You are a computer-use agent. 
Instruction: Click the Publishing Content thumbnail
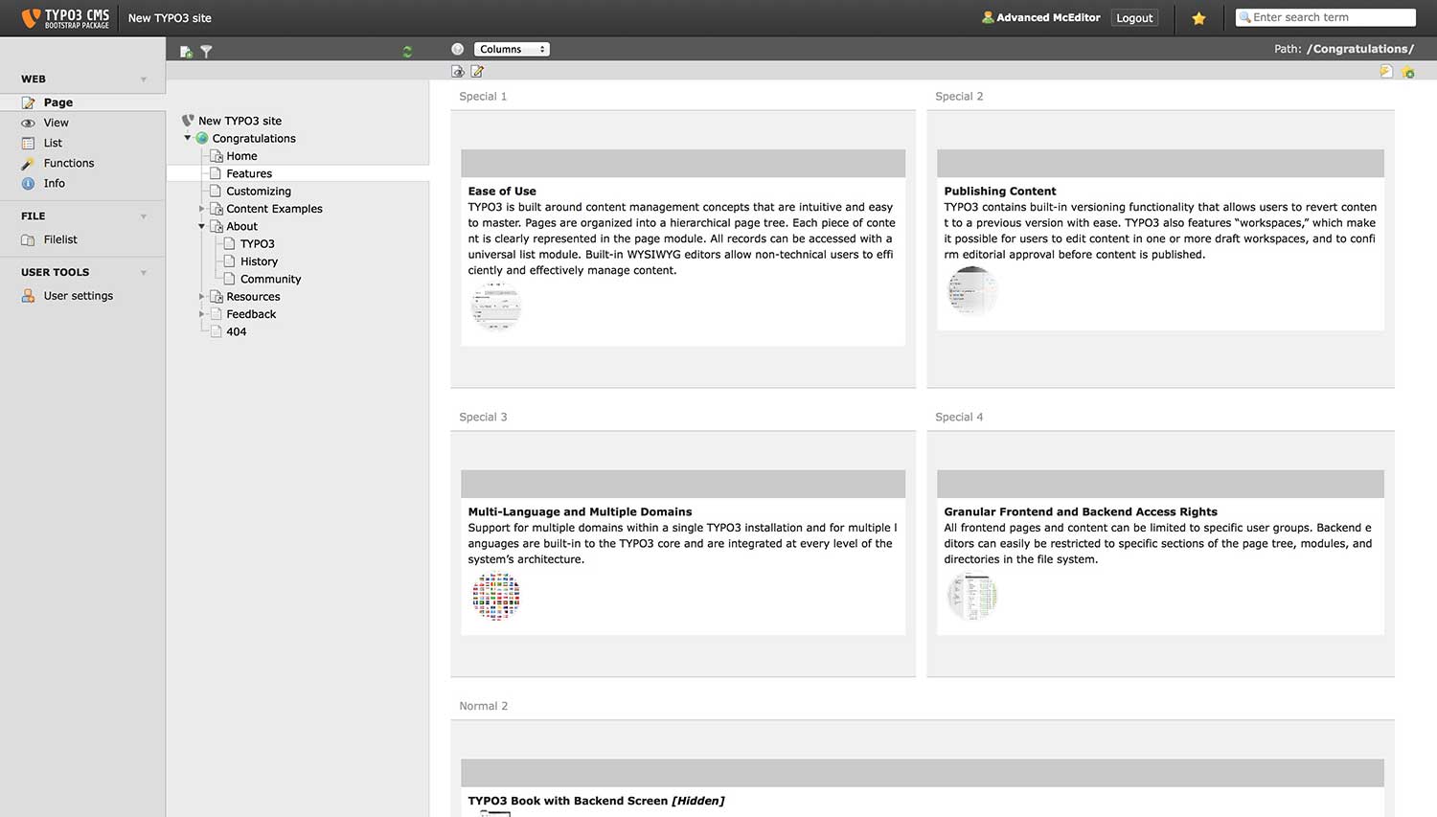click(972, 291)
